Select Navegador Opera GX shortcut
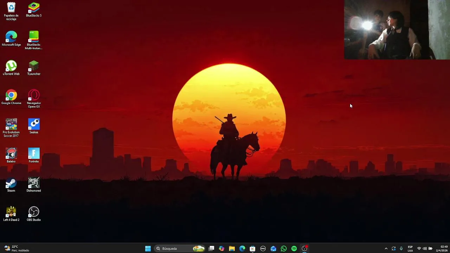This screenshot has height=253, width=450. 34,99
